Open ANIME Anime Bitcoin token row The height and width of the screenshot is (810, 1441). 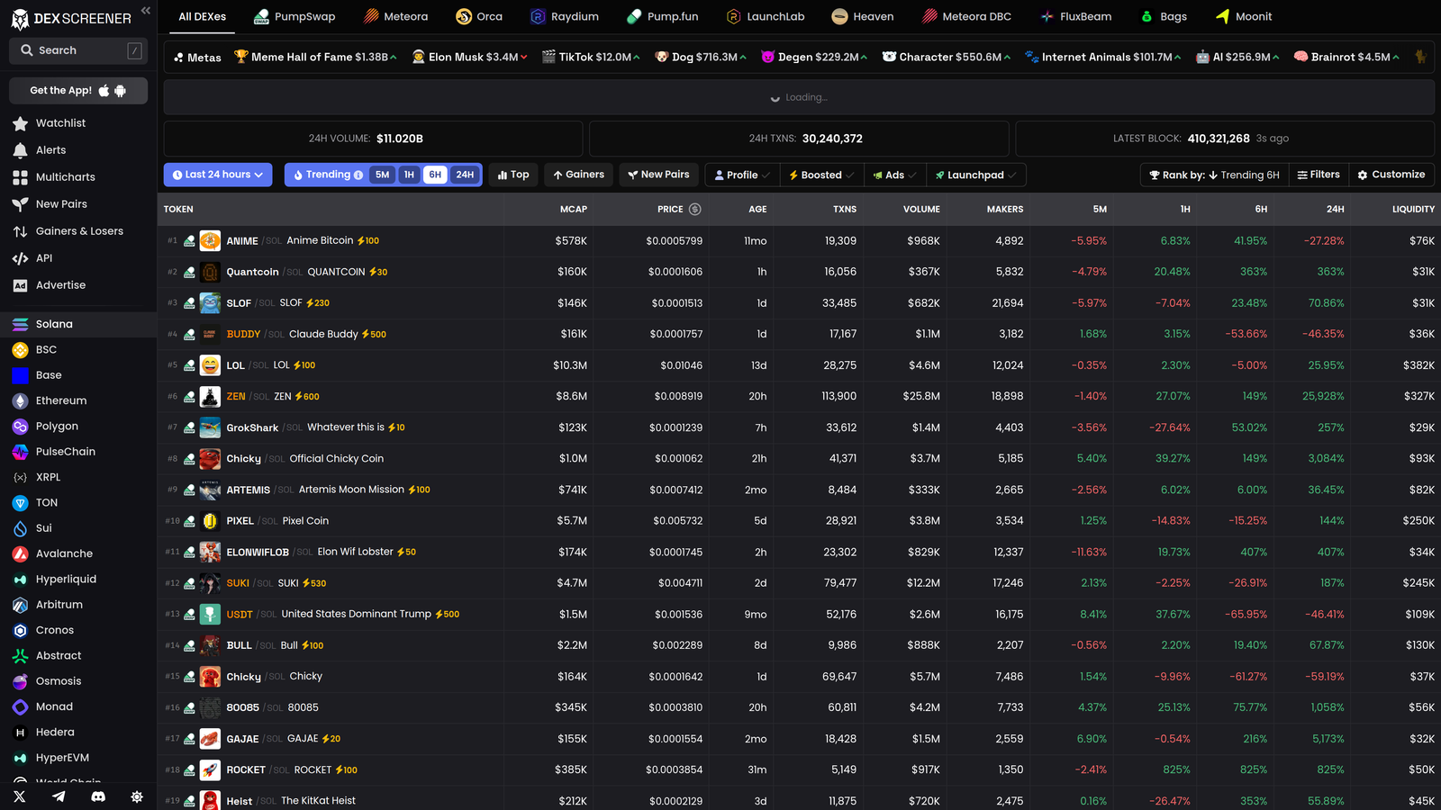click(x=799, y=240)
